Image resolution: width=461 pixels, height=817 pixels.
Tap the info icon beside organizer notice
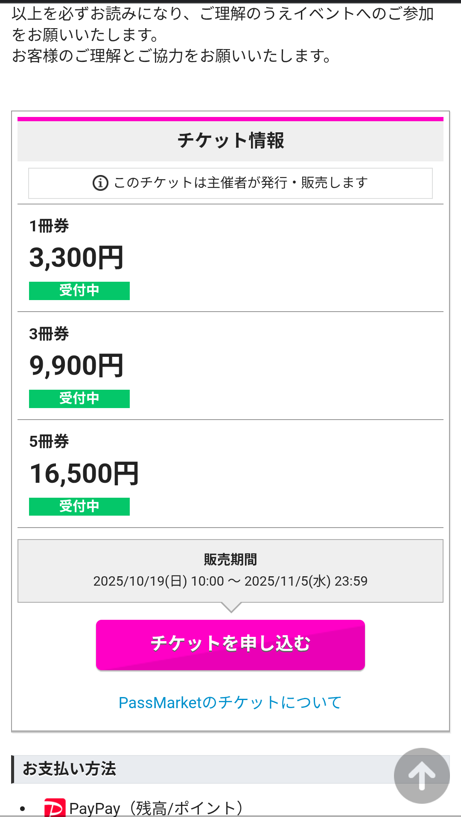point(100,183)
